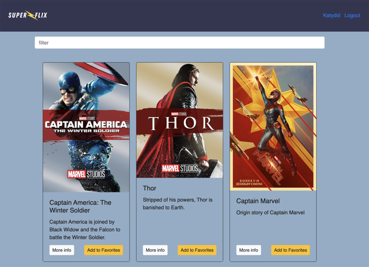Image resolution: width=369 pixels, height=267 pixels.
Task: Click the title 'Captain America: The Winter Soldier'
Action: [x=80, y=206]
